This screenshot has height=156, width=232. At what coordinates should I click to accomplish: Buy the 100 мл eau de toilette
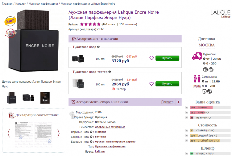[167, 58]
